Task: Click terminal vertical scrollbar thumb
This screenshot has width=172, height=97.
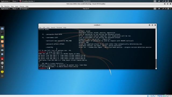Action: point(156,64)
